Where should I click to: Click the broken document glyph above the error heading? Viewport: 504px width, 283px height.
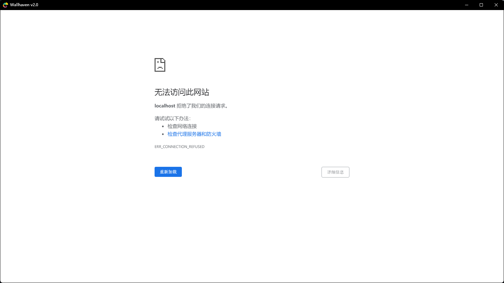point(160,65)
